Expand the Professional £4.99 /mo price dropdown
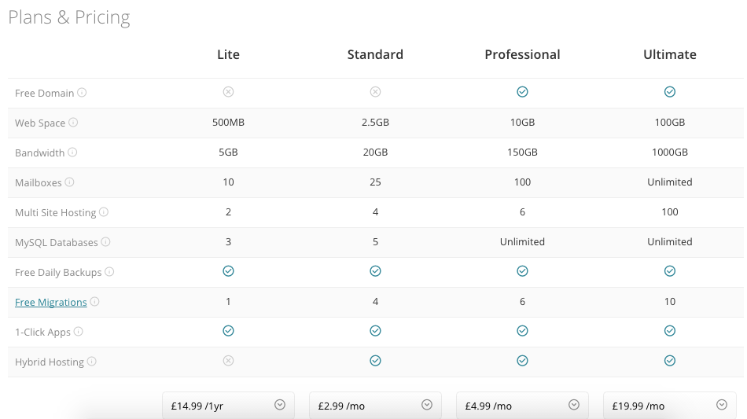This screenshot has width=747, height=419. coord(523,405)
